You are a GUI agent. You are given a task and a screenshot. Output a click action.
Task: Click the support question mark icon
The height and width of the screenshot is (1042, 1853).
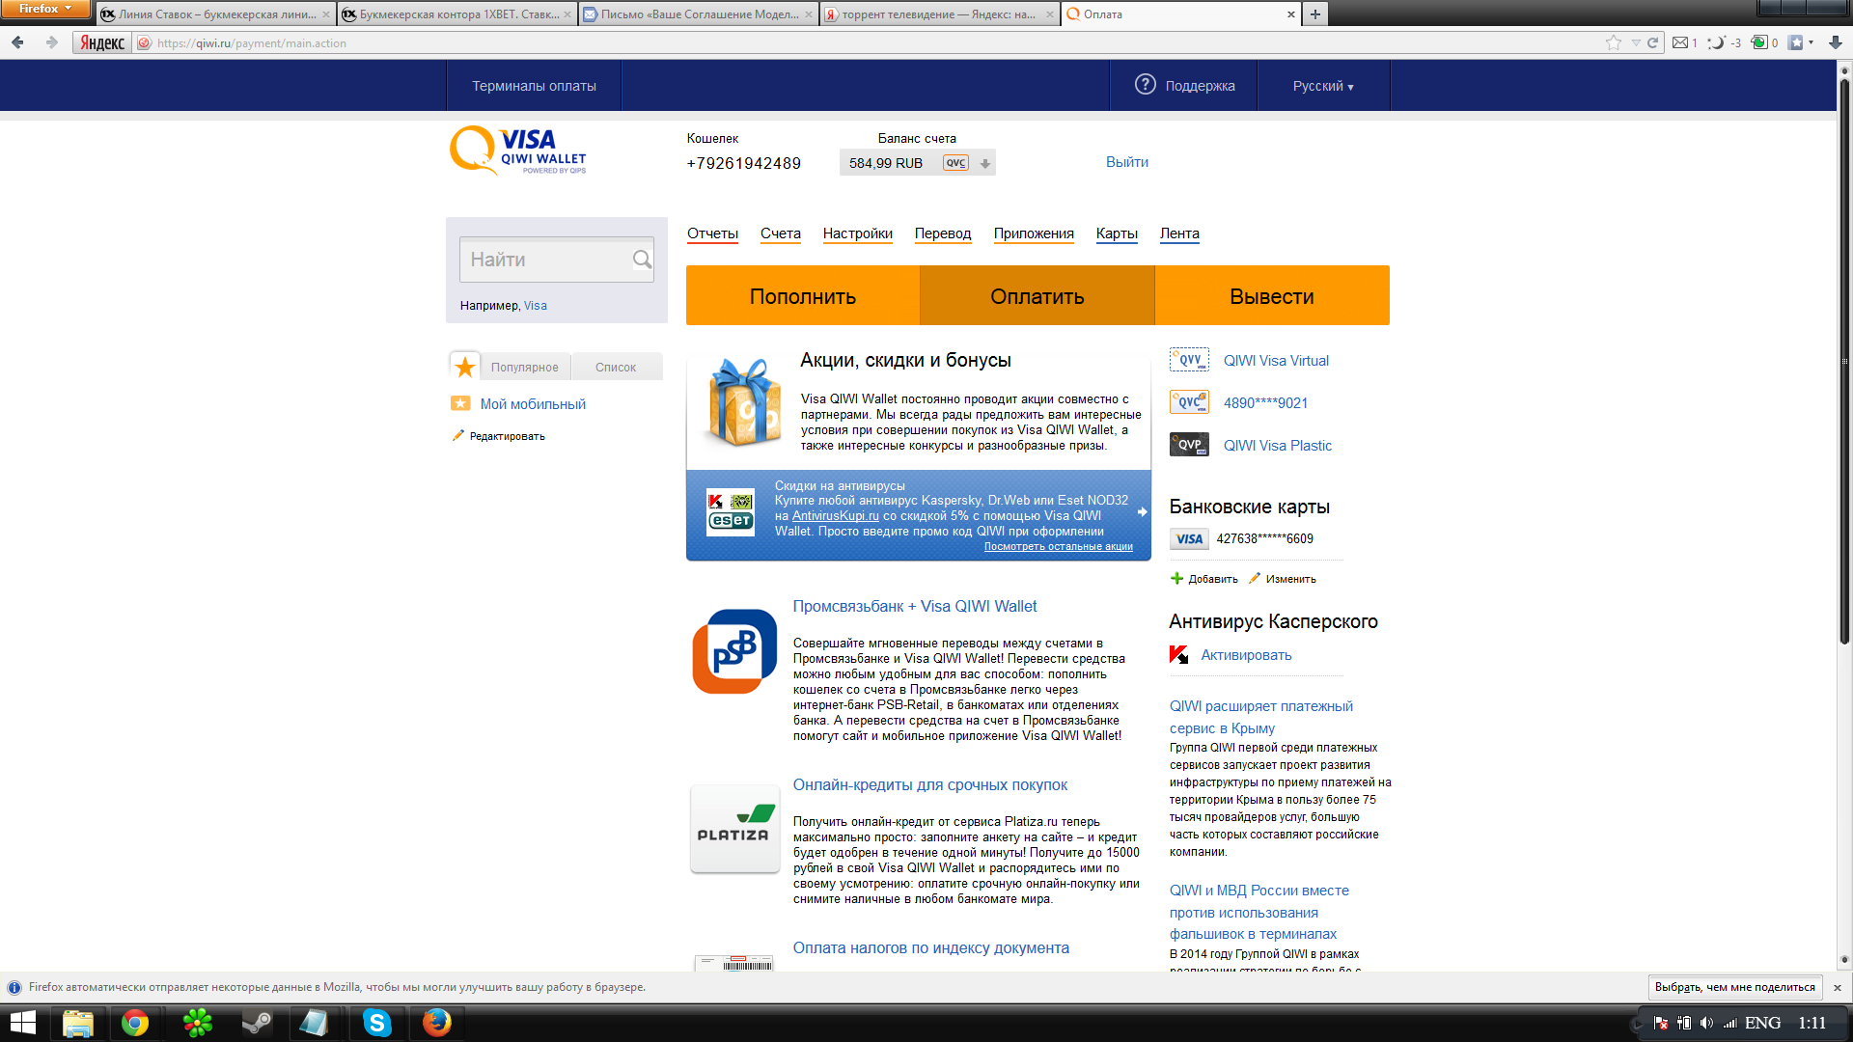point(1145,85)
